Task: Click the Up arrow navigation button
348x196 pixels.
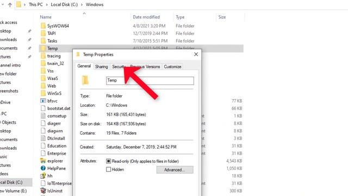Action: (10, 5)
